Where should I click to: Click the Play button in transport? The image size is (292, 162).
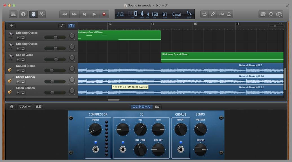coord(94,14)
